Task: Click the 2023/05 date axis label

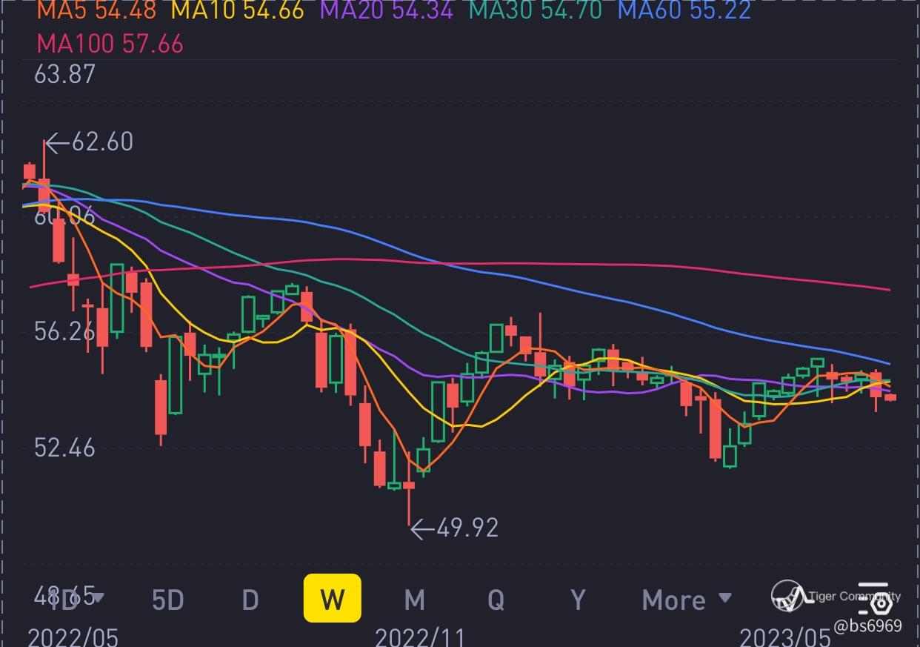Action: tap(784, 637)
